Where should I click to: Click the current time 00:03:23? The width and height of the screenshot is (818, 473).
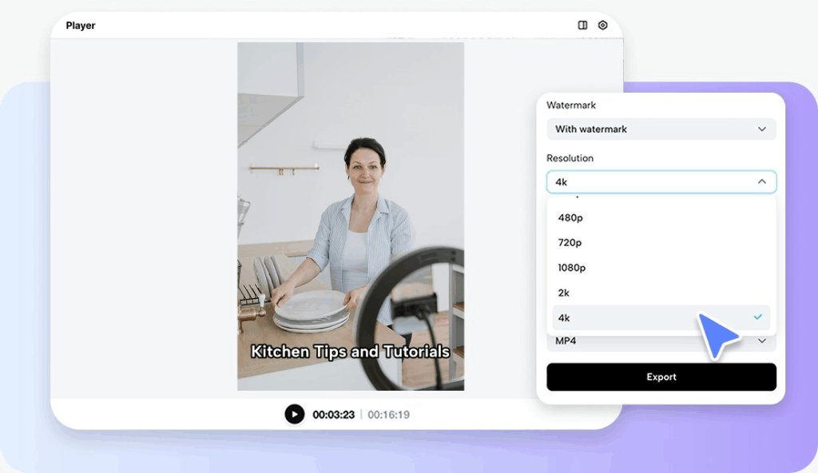coord(333,415)
